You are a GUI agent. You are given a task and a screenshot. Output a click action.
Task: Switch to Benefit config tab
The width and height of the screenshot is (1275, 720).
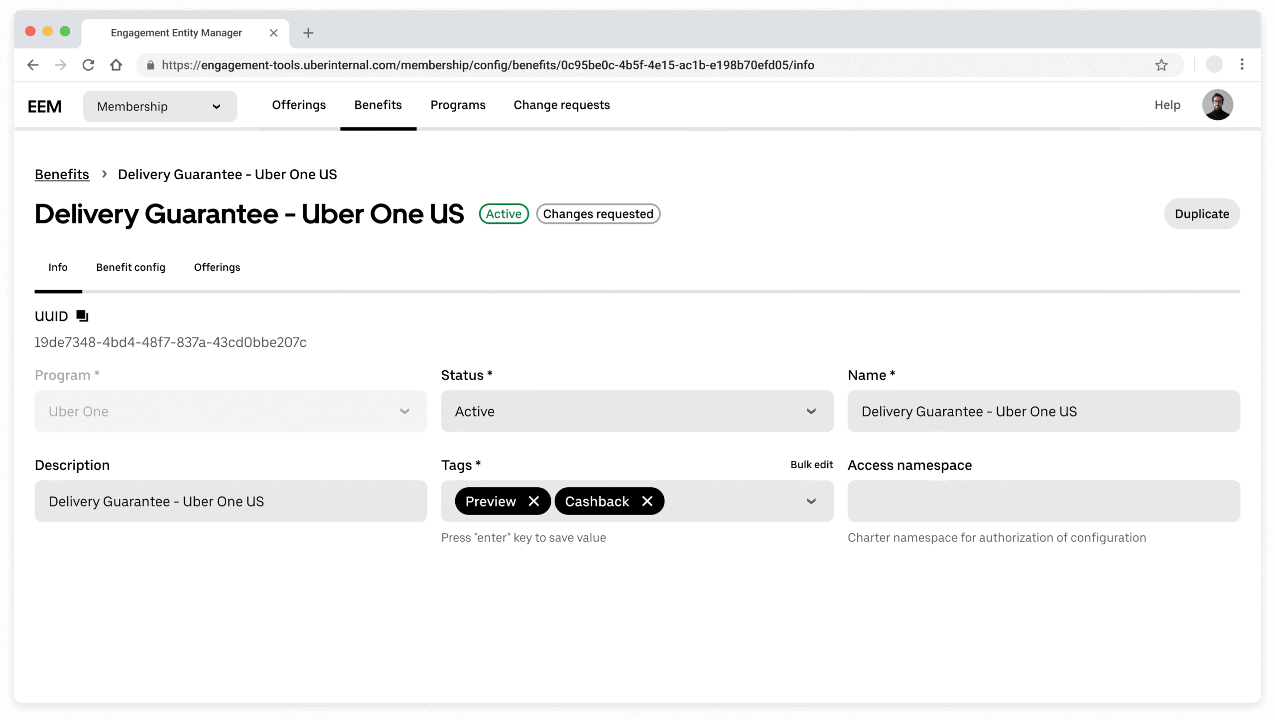coord(130,267)
